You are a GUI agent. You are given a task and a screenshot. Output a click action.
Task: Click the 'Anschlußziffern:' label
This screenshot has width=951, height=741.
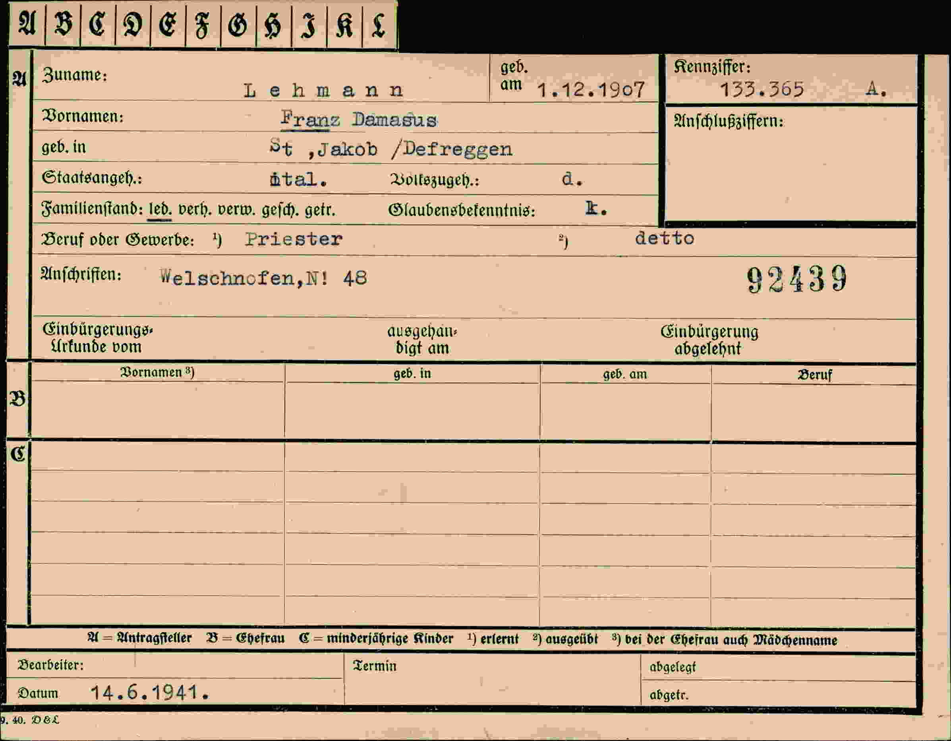point(729,122)
